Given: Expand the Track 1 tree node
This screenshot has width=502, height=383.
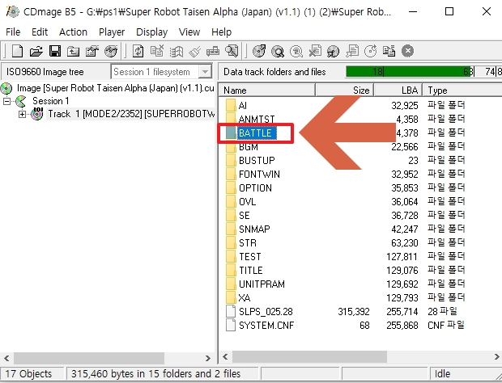Looking at the screenshot, I should (22, 114).
